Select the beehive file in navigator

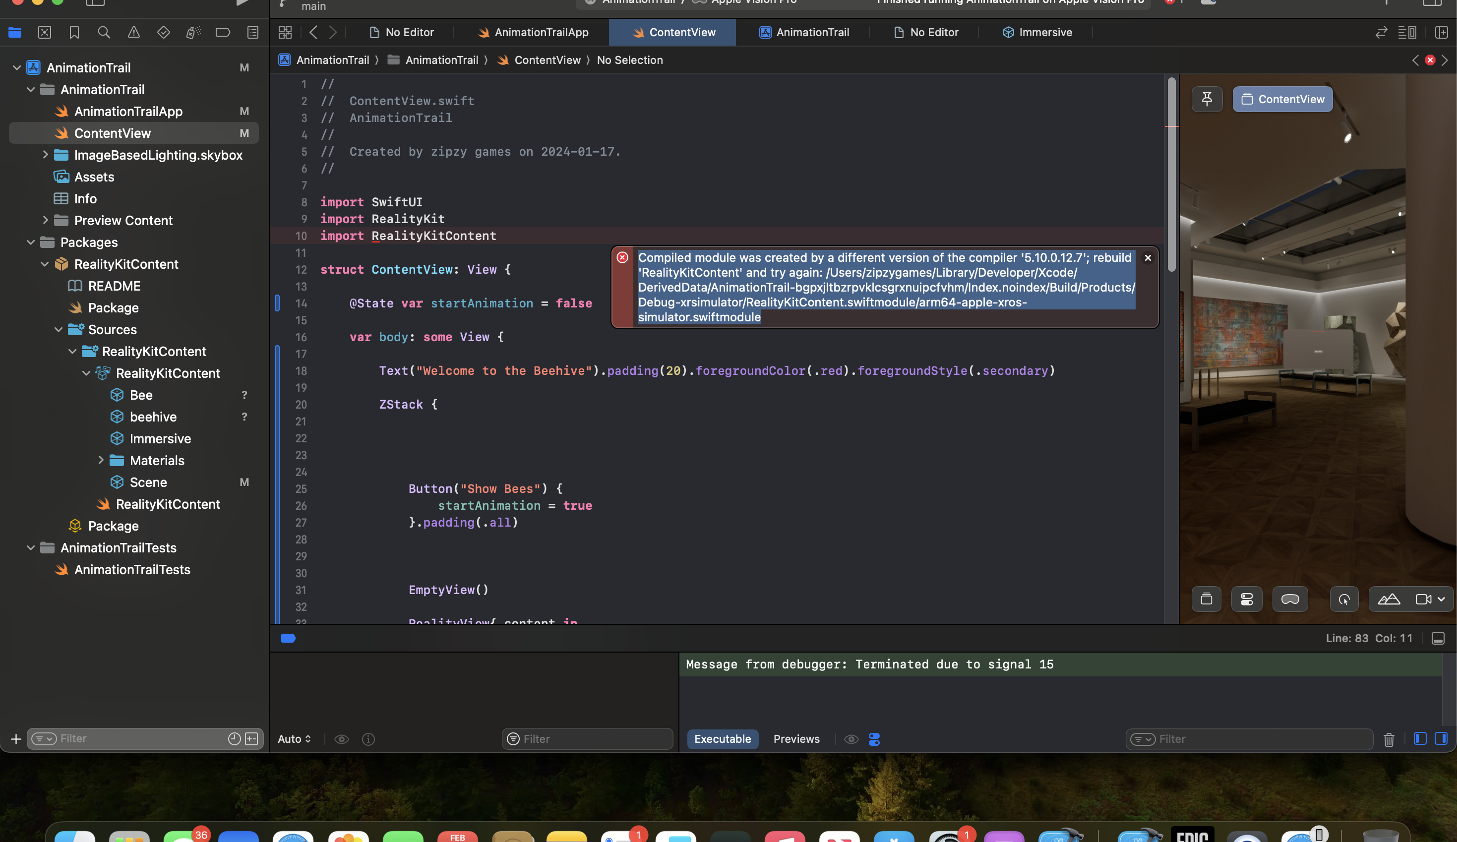153,417
